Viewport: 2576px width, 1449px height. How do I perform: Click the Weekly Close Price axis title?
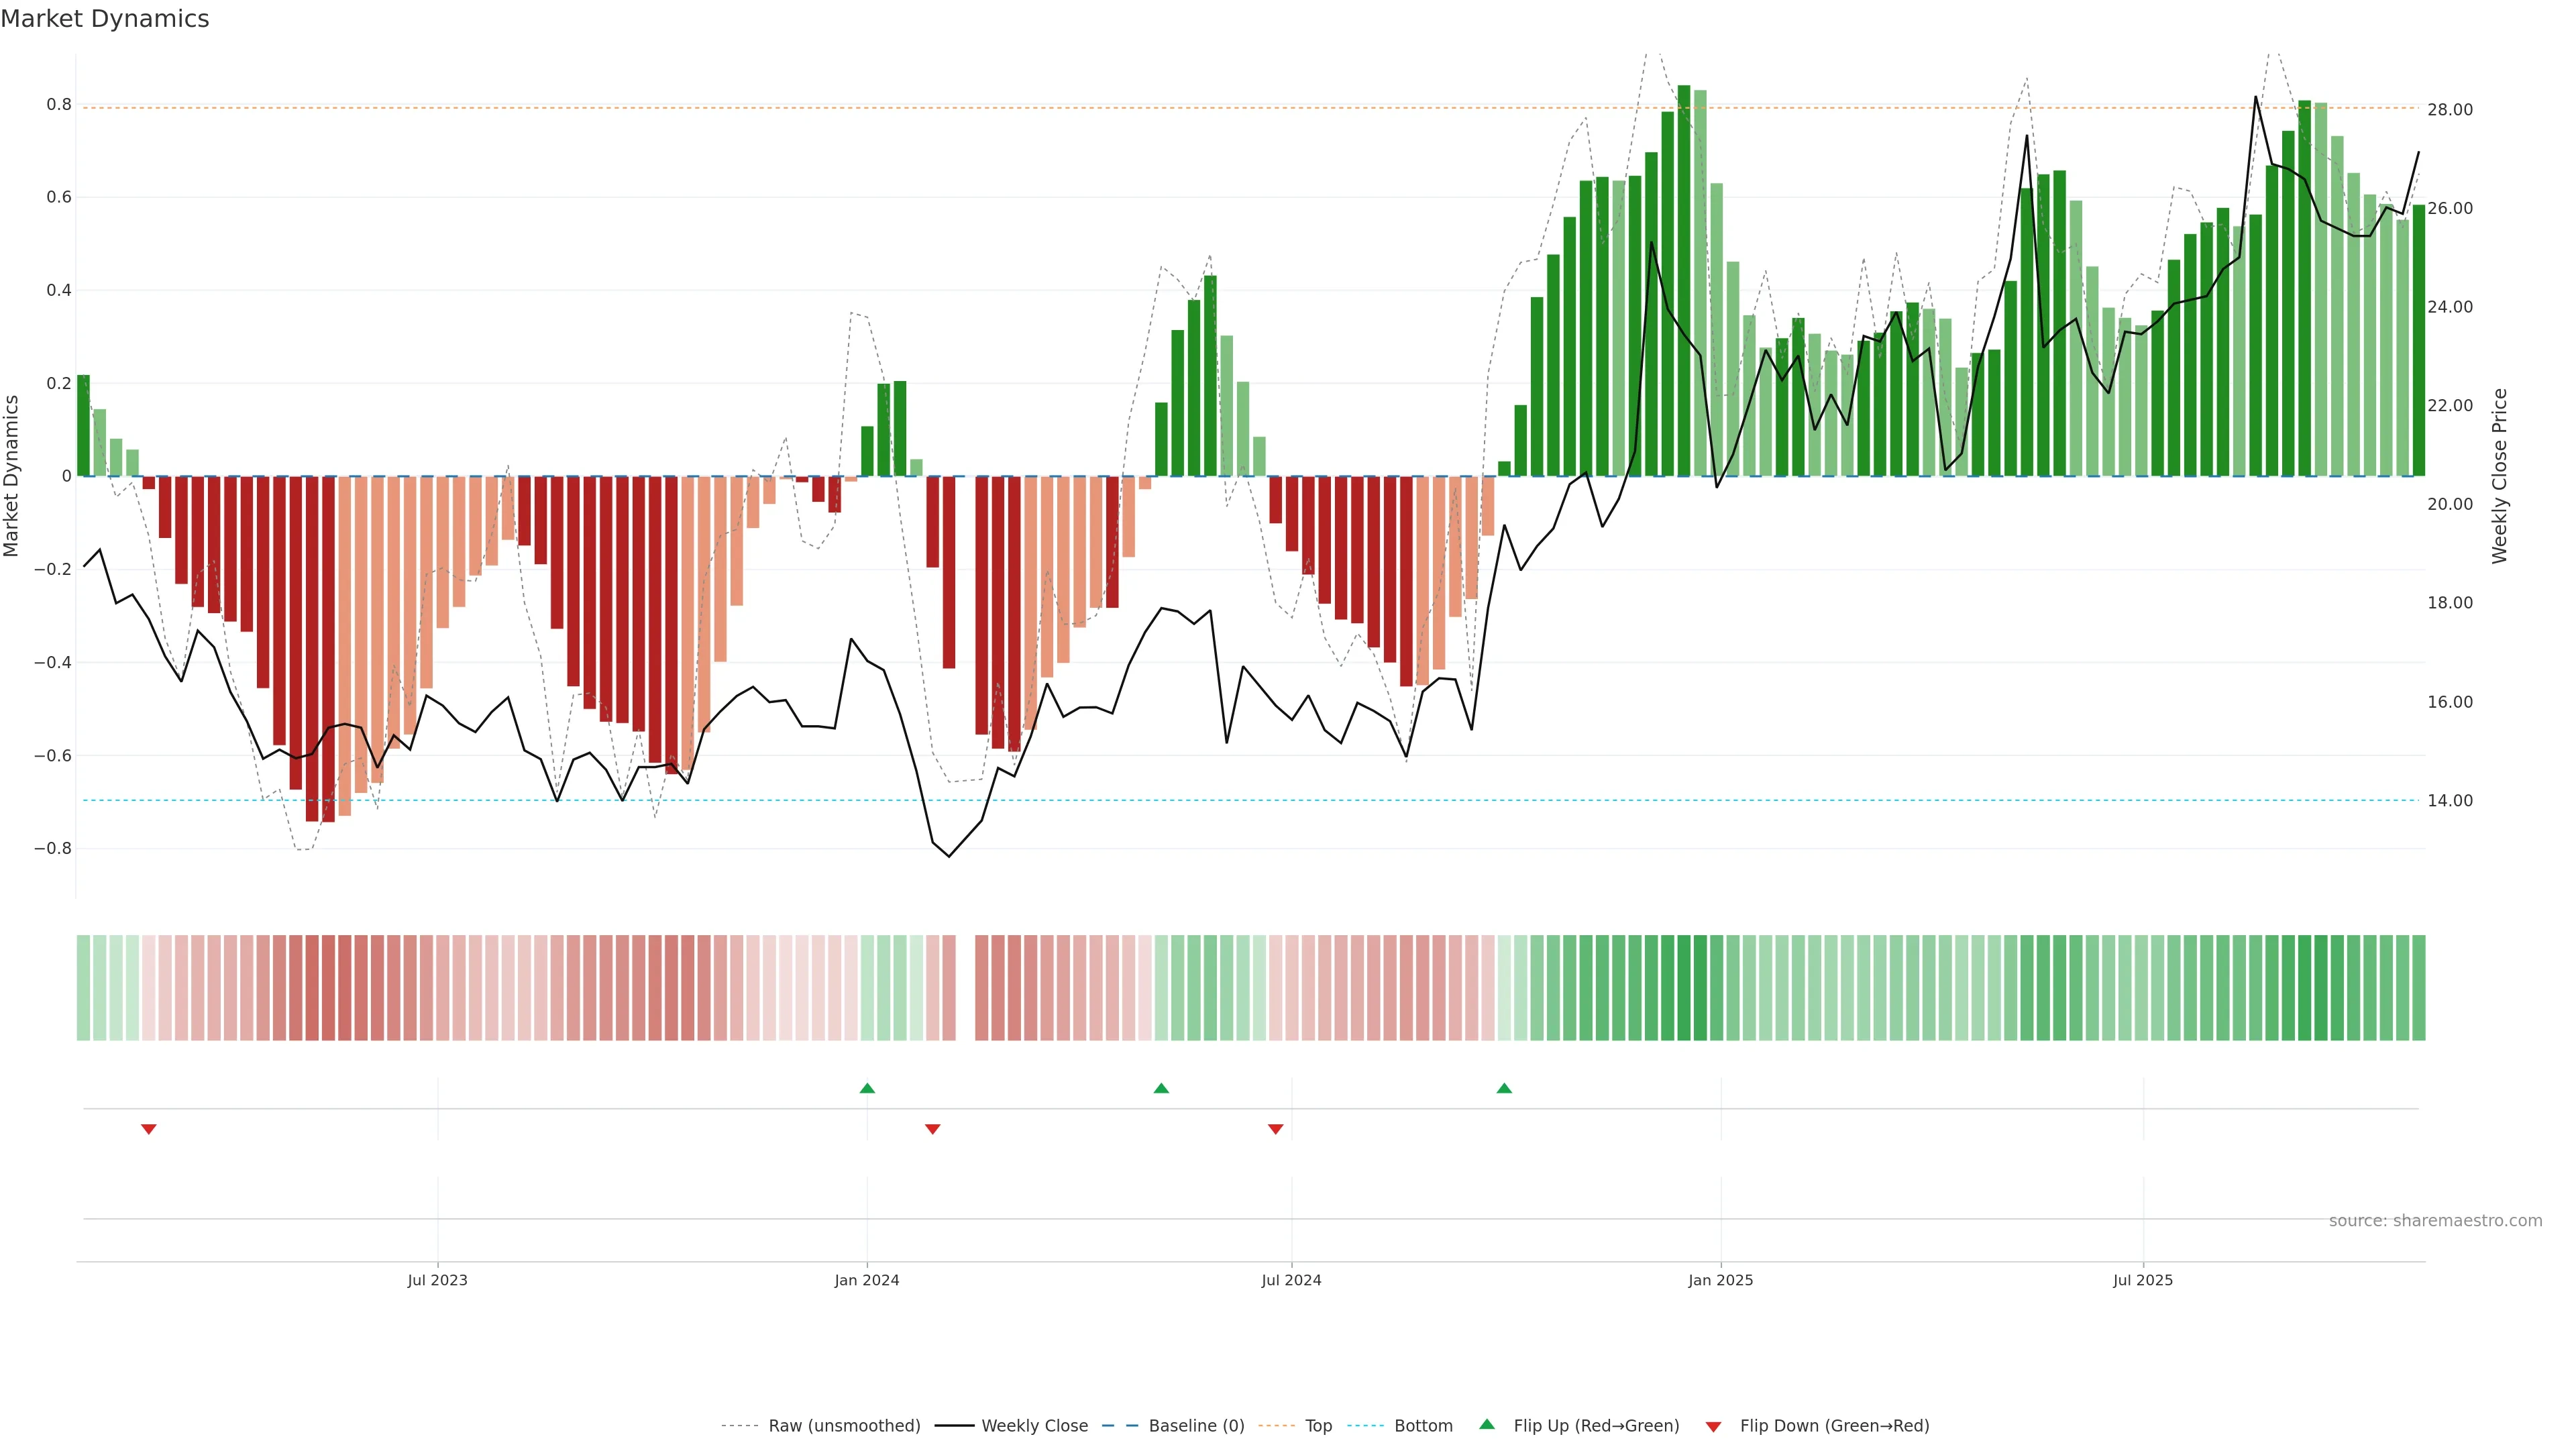click(2499, 476)
